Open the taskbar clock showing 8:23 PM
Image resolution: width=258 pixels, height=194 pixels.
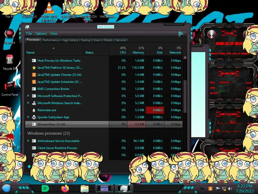(245, 188)
